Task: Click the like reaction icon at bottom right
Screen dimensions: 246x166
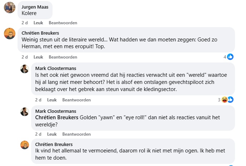Action: click(x=230, y=165)
